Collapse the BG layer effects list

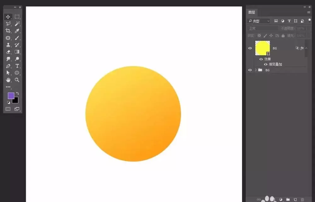click(306, 48)
